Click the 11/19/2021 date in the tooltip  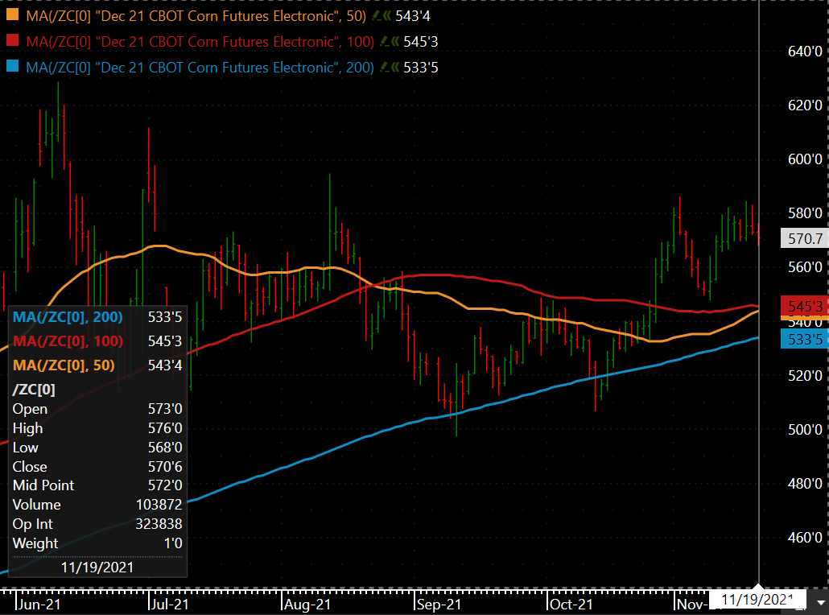pos(97,568)
